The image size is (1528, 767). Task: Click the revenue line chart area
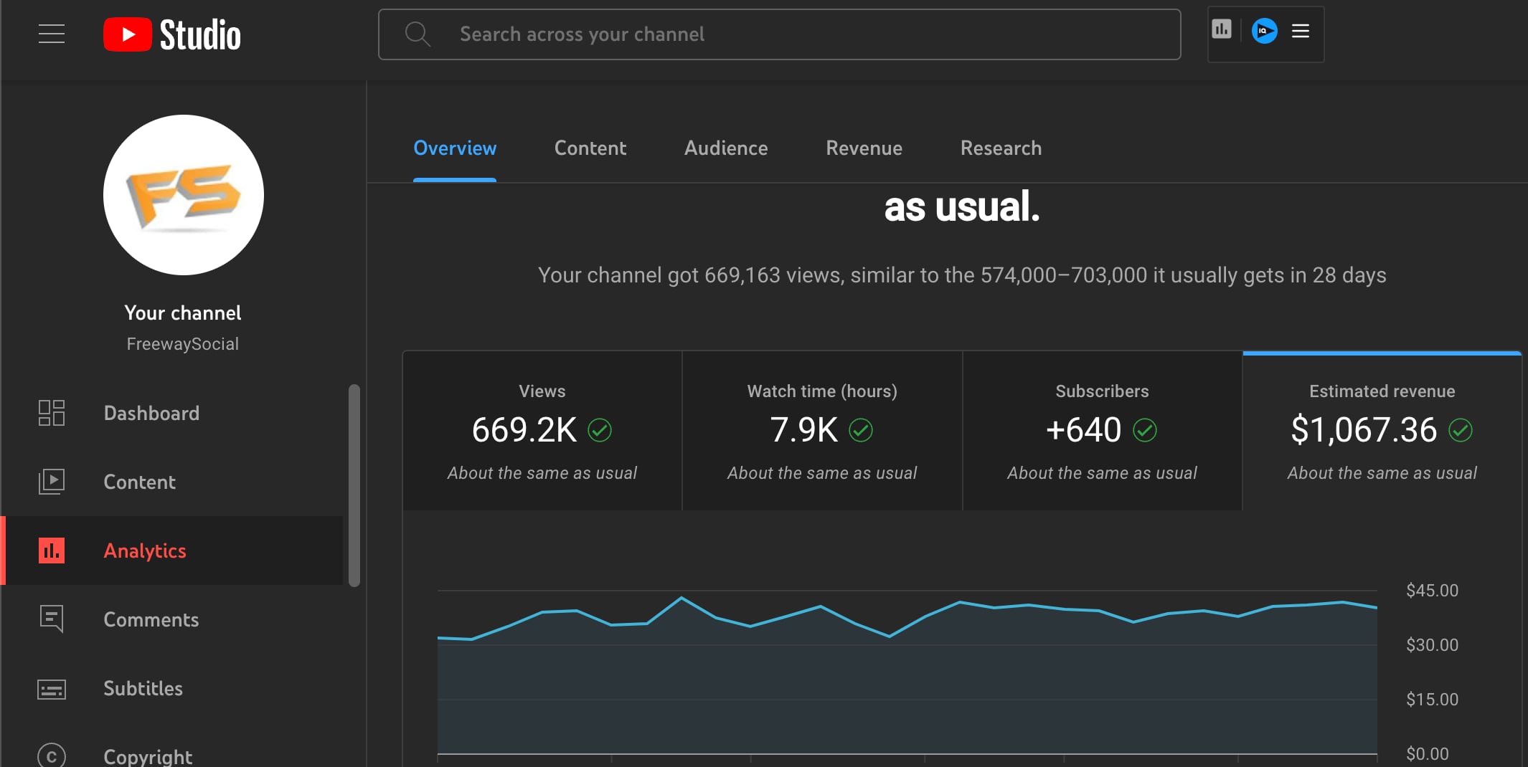point(907,674)
